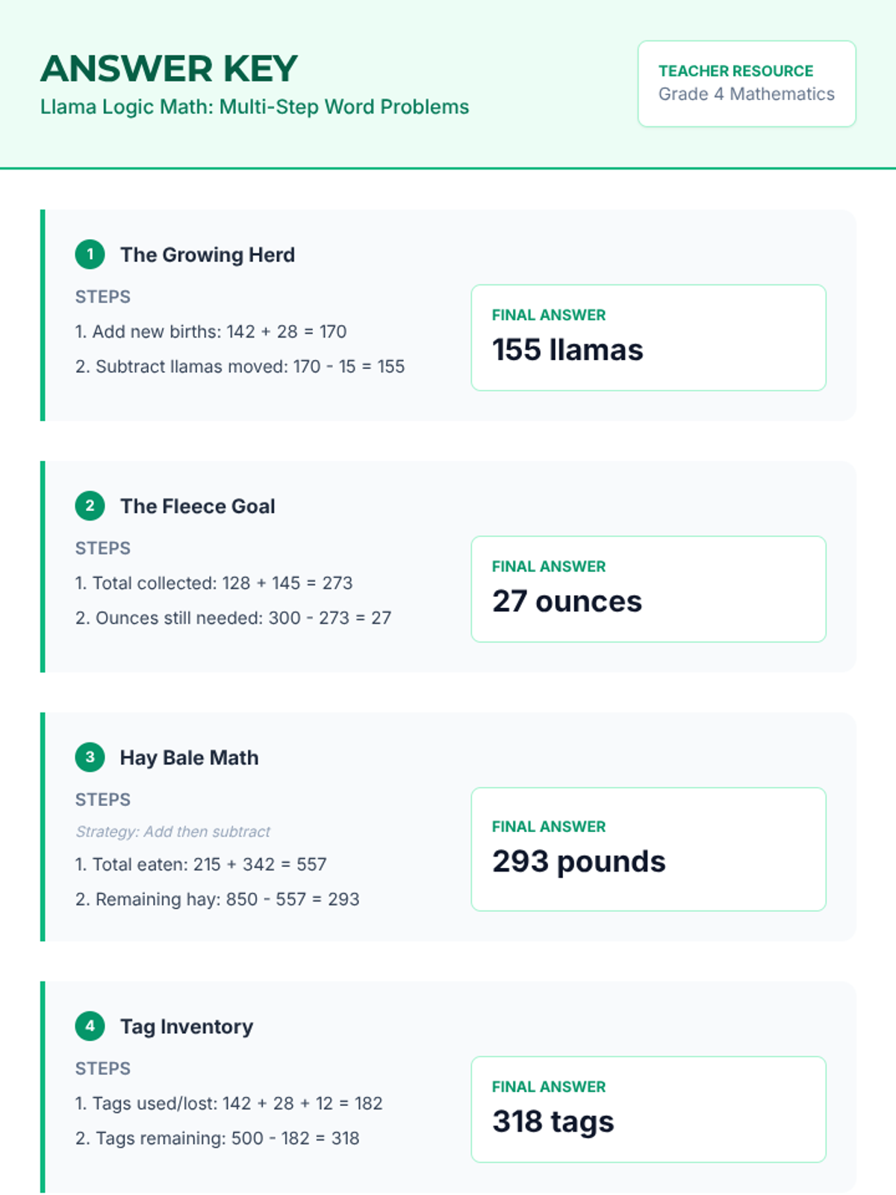Viewport: 896px width, 1195px height.
Task: Click the number 2 badge icon
Action: [x=90, y=506]
